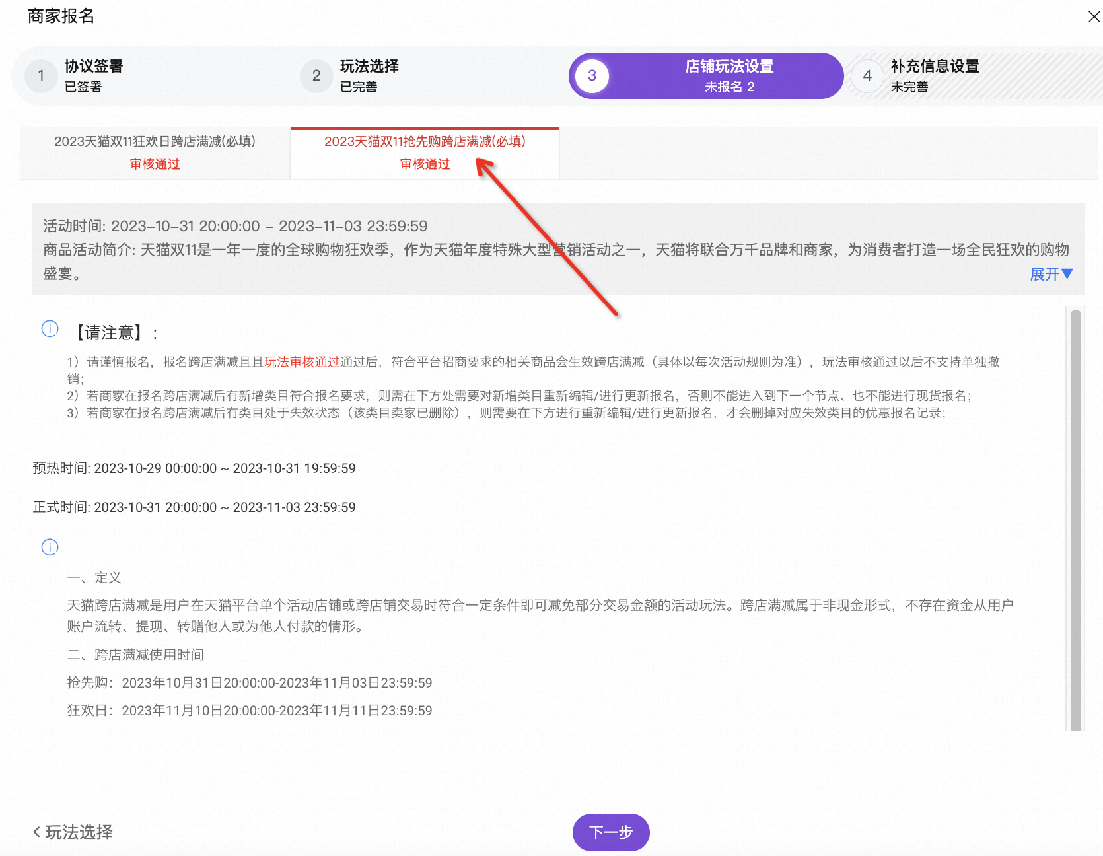Click the info icon beside 【请注意】

point(50,328)
